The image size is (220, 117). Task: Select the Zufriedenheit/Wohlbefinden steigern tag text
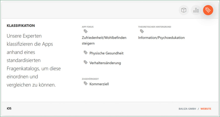click(104, 40)
